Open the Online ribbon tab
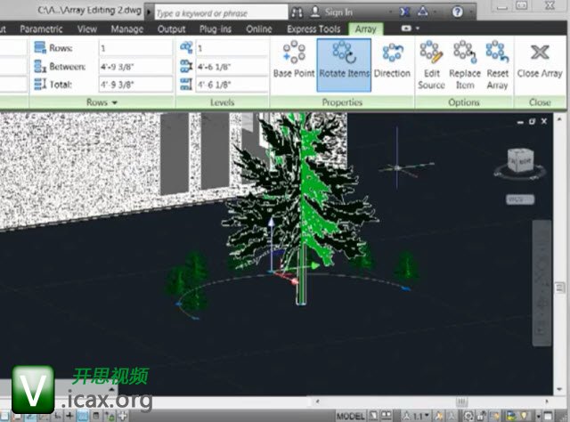Image resolution: width=570 pixels, height=422 pixels. pyautogui.click(x=259, y=29)
